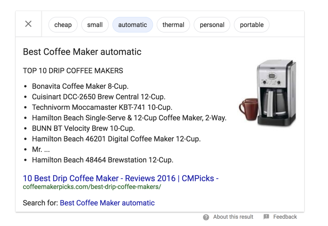Click the truncated 'Mr. ...' list item
This screenshot has width=328, height=226.
[41, 149]
